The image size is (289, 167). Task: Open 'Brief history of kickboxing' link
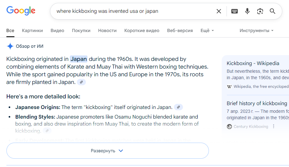257,104
